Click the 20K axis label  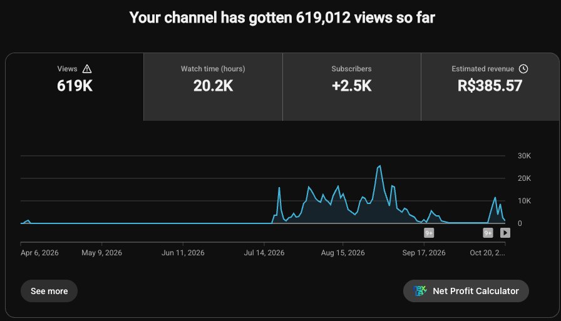[524, 178]
